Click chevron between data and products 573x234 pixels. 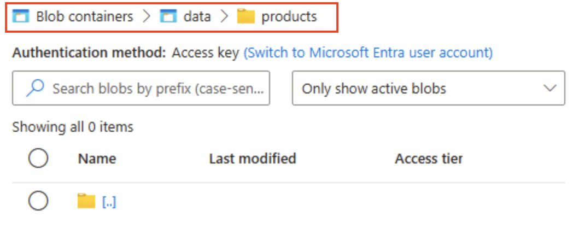tap(224, 16)
